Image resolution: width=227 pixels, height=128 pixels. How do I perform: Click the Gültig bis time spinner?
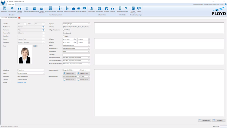pos(89,42)
